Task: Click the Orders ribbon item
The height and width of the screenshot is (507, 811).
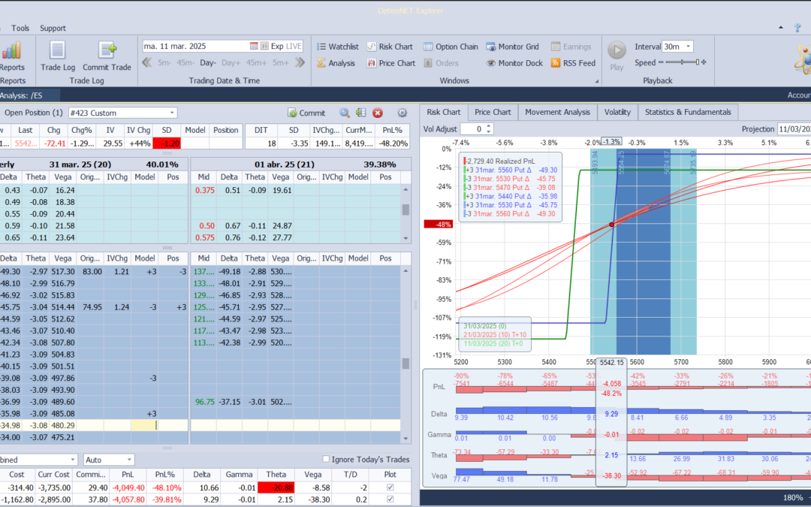Action: [x=442, y=63]
